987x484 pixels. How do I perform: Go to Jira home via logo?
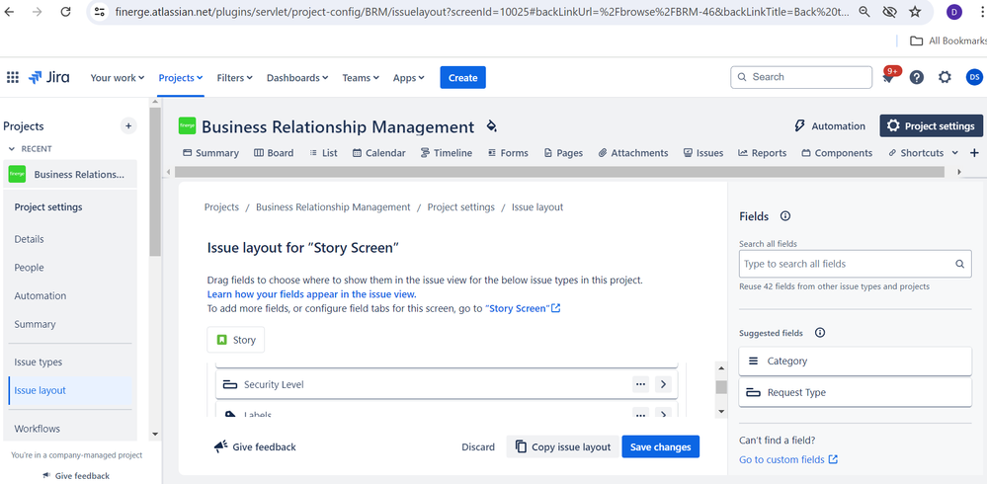click(49, 77)
